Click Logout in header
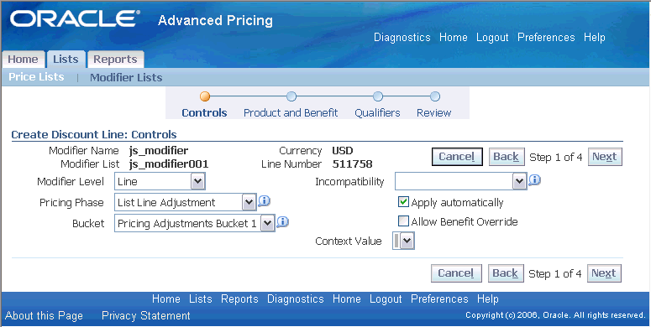This screenshot has width=651, height=327. click(492, 37)
